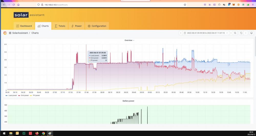Click the site security shield icon
256x136 pixels.
(39, 5)
